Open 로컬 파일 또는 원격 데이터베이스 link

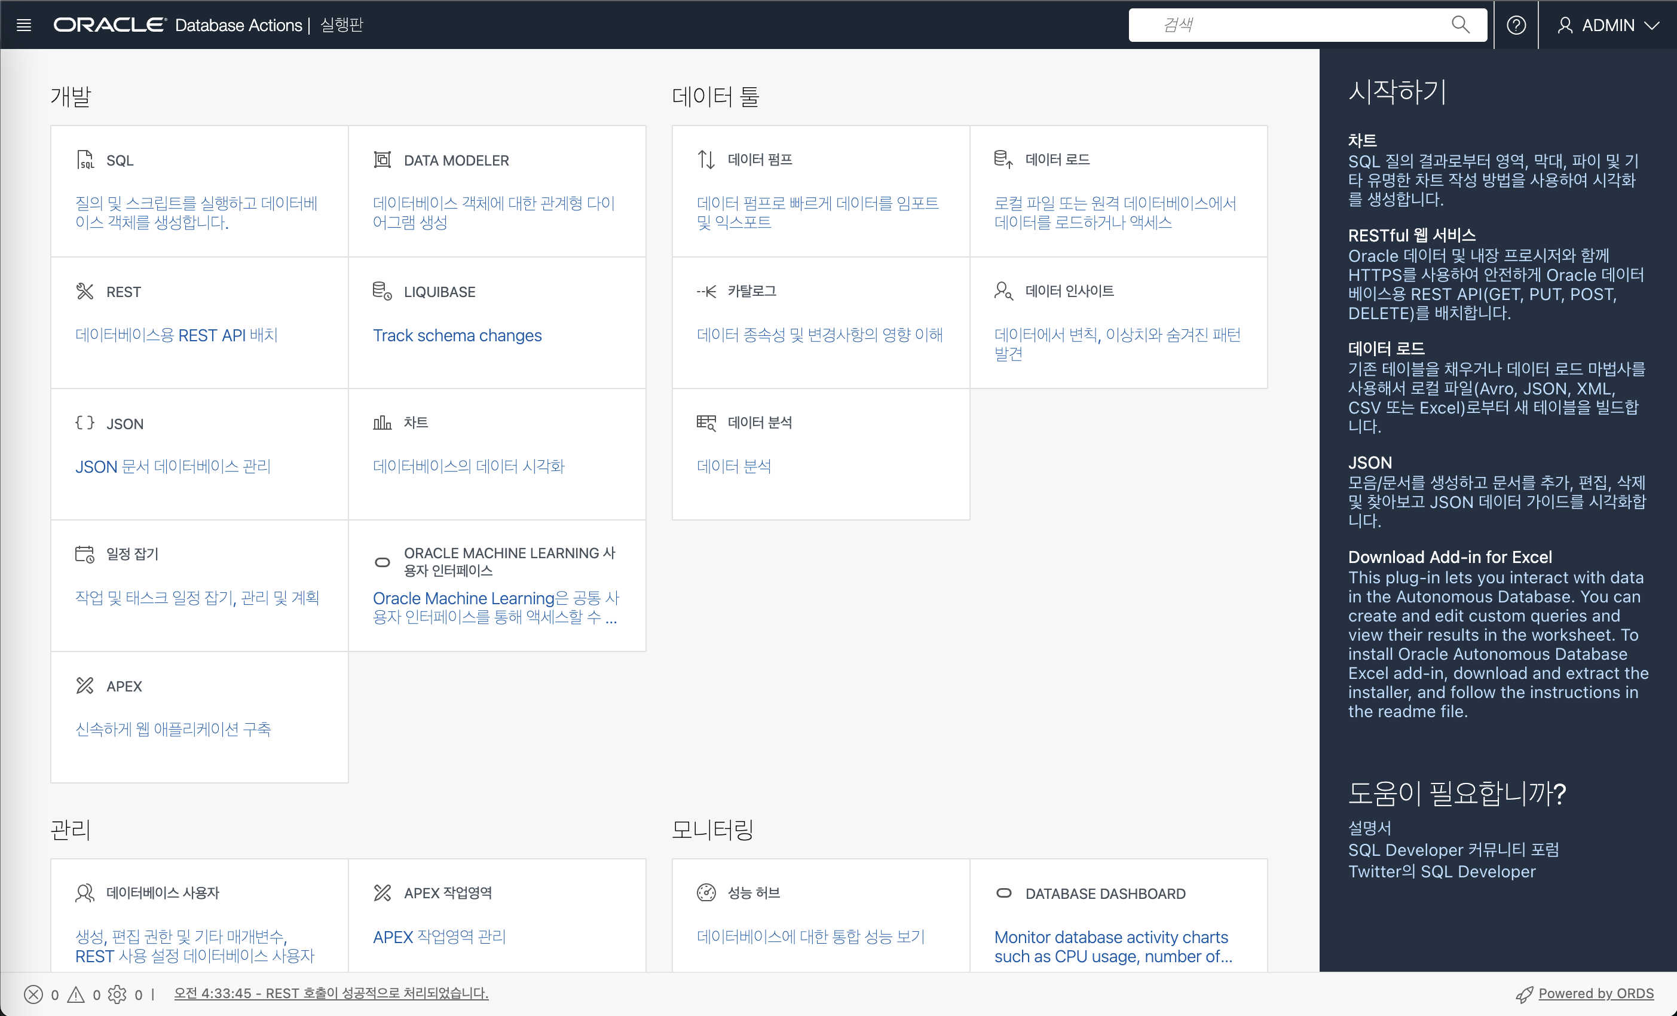pyautogui.click(x=1115, y=212)
